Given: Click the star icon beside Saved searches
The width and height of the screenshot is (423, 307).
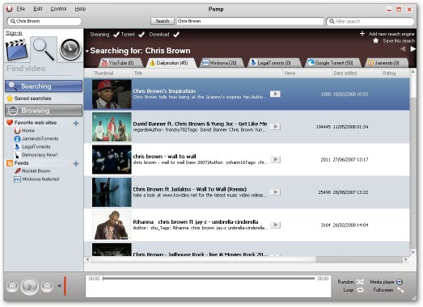Looking at the screenshot, I should (x=10, y=99).
